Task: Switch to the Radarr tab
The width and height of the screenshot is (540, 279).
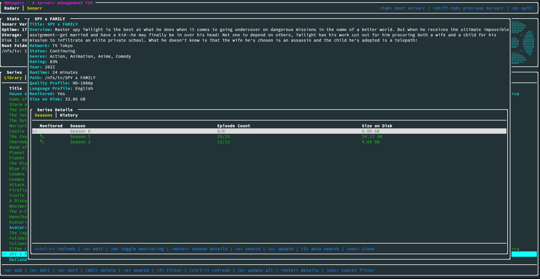Action: [12, 8]
